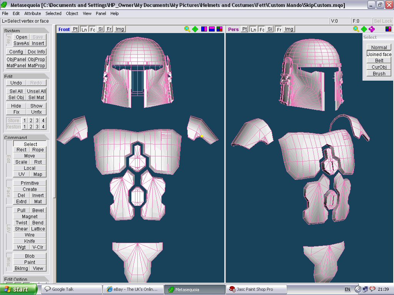Click the Metasequoia leaf icon in title bar
Viewport: 394px width, 295px height.
4,5
